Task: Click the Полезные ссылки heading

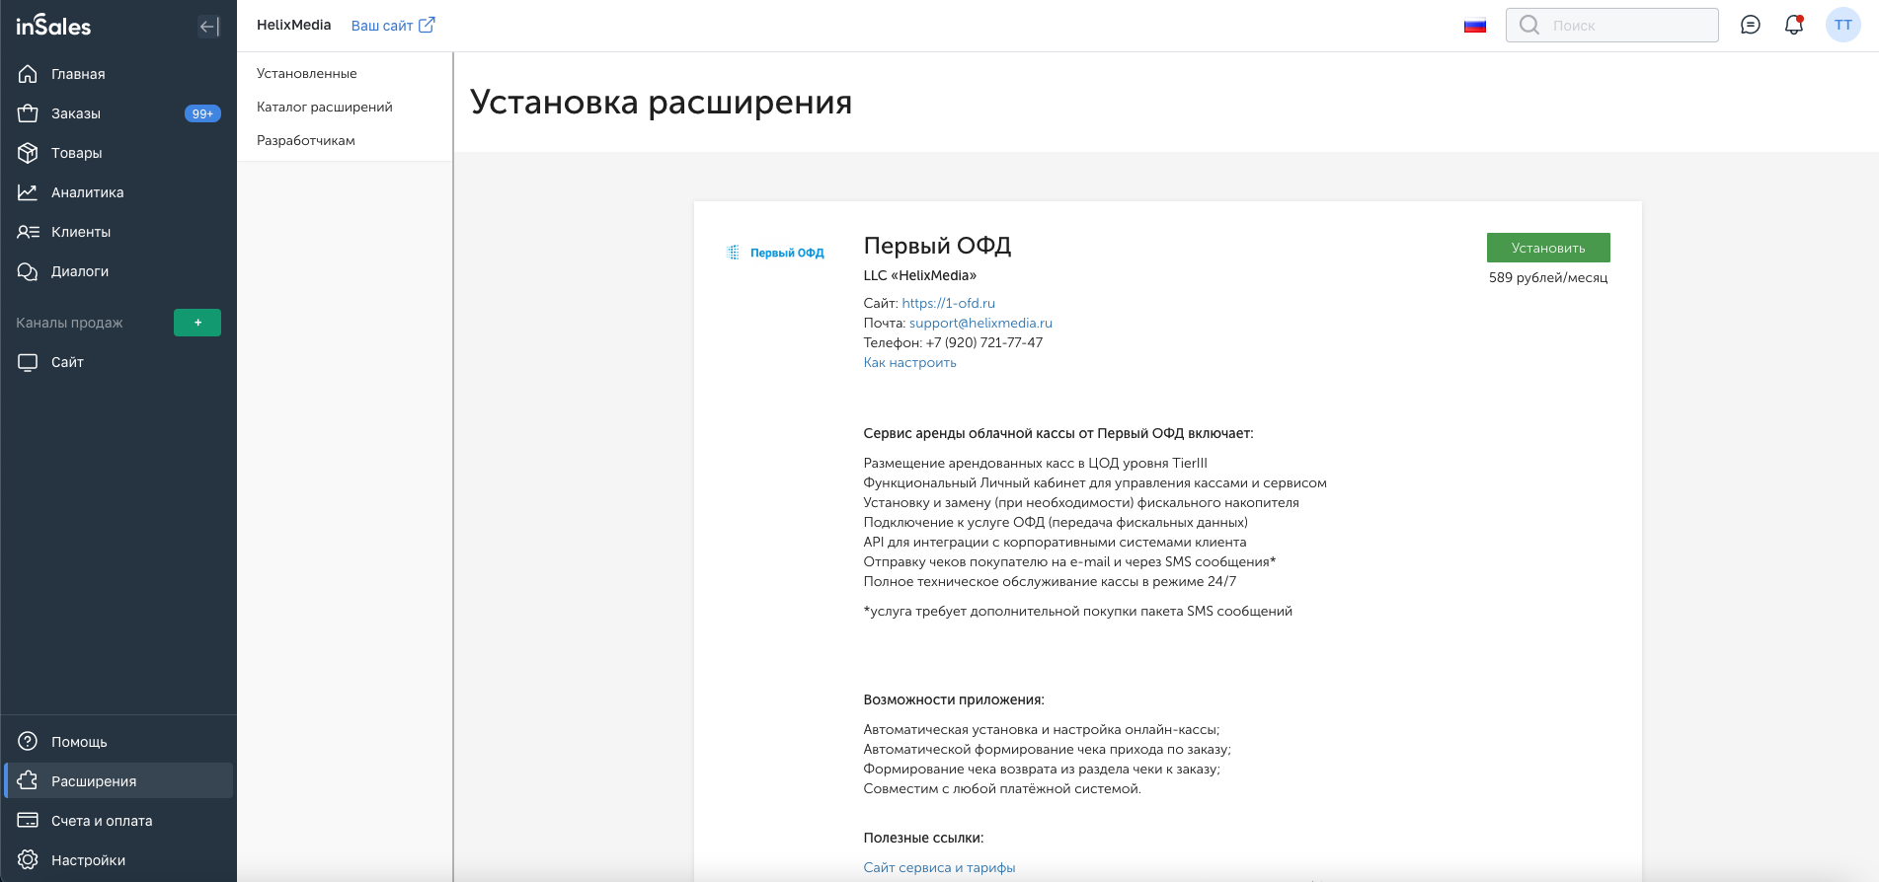Action: click(923, 838)
